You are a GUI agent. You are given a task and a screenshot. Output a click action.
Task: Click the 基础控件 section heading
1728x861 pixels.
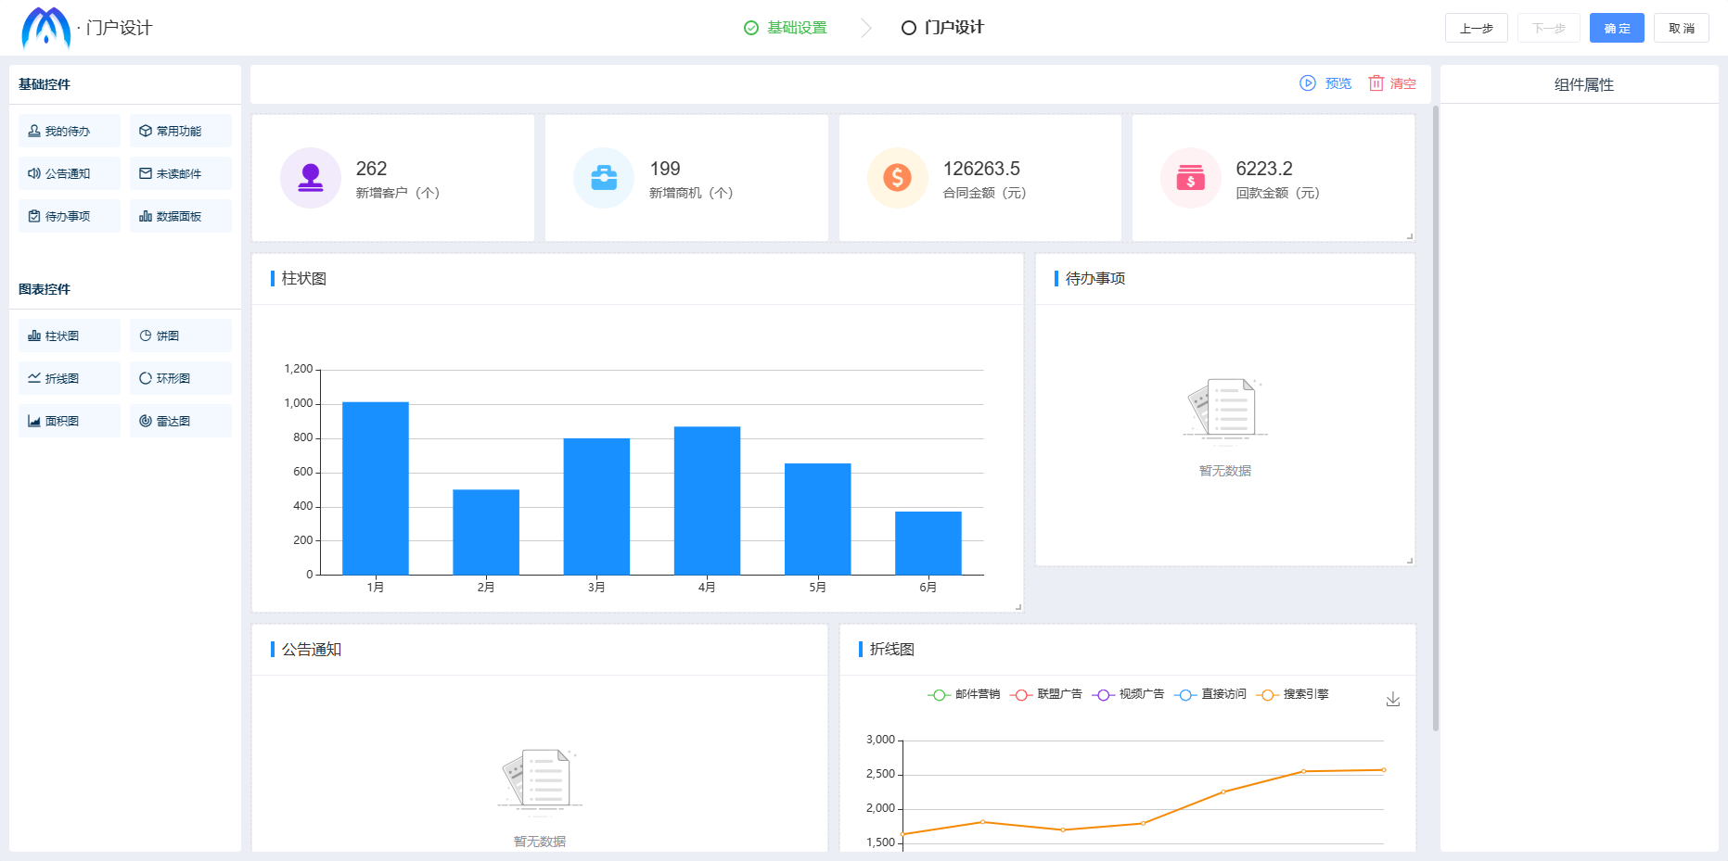coord(45,84)
